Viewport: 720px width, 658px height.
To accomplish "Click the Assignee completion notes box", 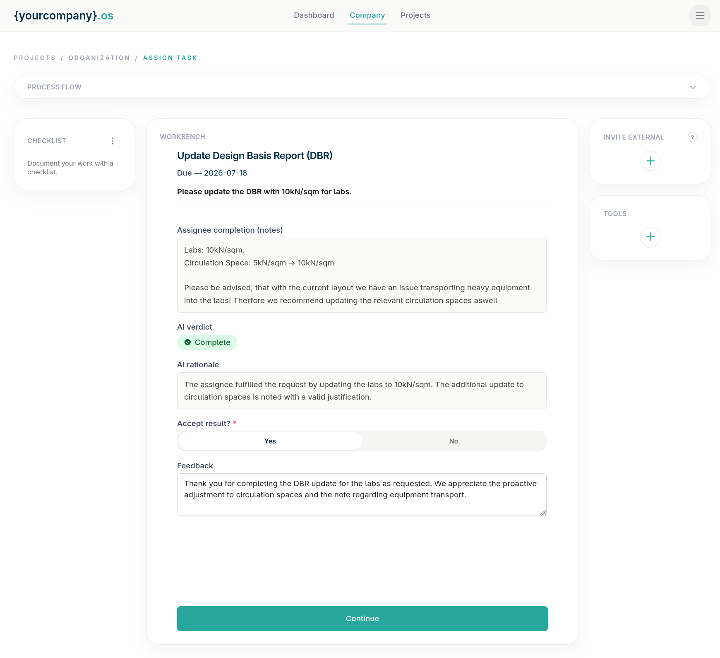I will pos(362,275).
